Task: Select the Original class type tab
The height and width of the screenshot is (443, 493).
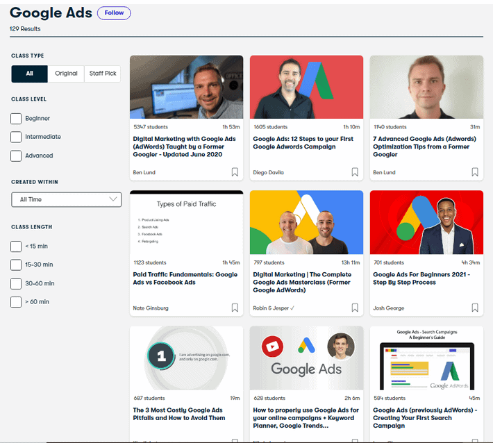Action: [66, 74]
